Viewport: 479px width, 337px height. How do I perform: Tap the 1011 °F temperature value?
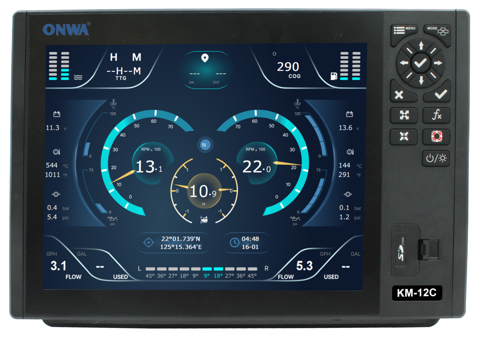tap(52, 175)
